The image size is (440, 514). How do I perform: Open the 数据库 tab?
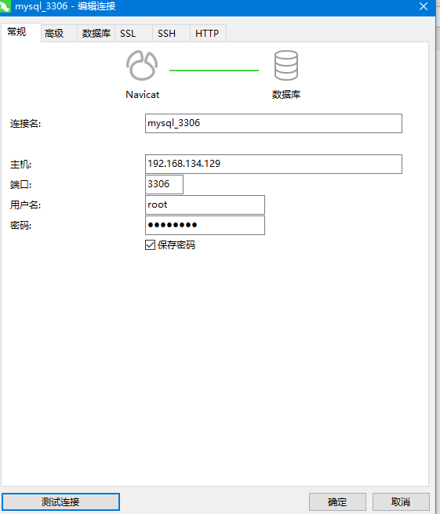tap(96, 33)
